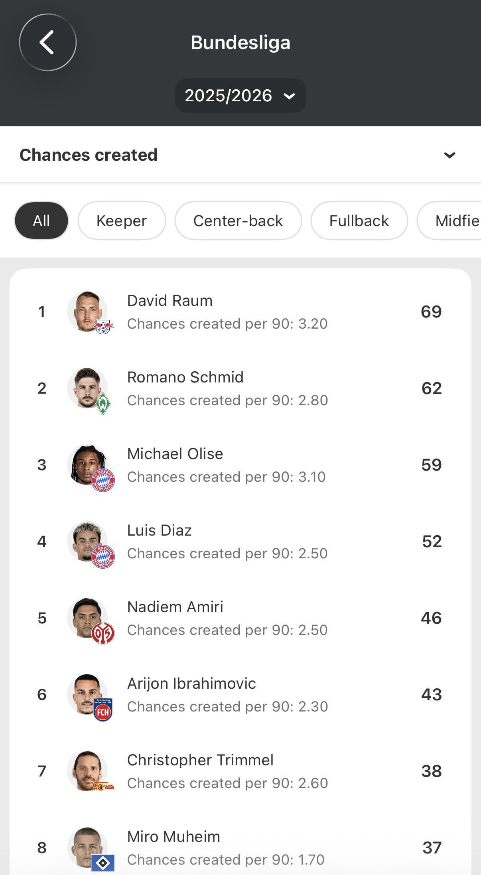Filter players by Keeper
Screen dimensions: 481x875
pyautogui.click(x=122, y=221)
